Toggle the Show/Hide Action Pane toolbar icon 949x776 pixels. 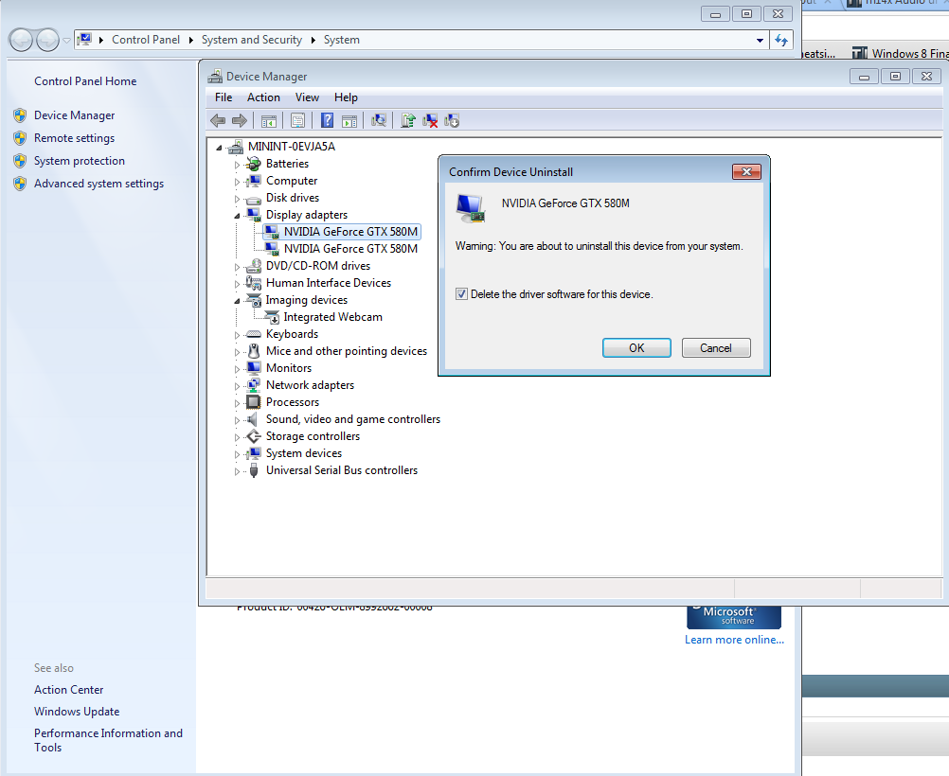coord(349,120)
